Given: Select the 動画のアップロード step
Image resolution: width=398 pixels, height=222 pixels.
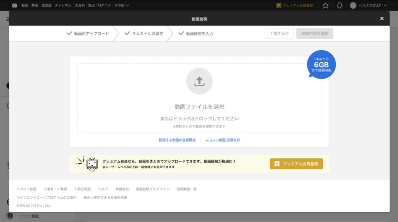Looking at the screenshot, I should (88, 33).
